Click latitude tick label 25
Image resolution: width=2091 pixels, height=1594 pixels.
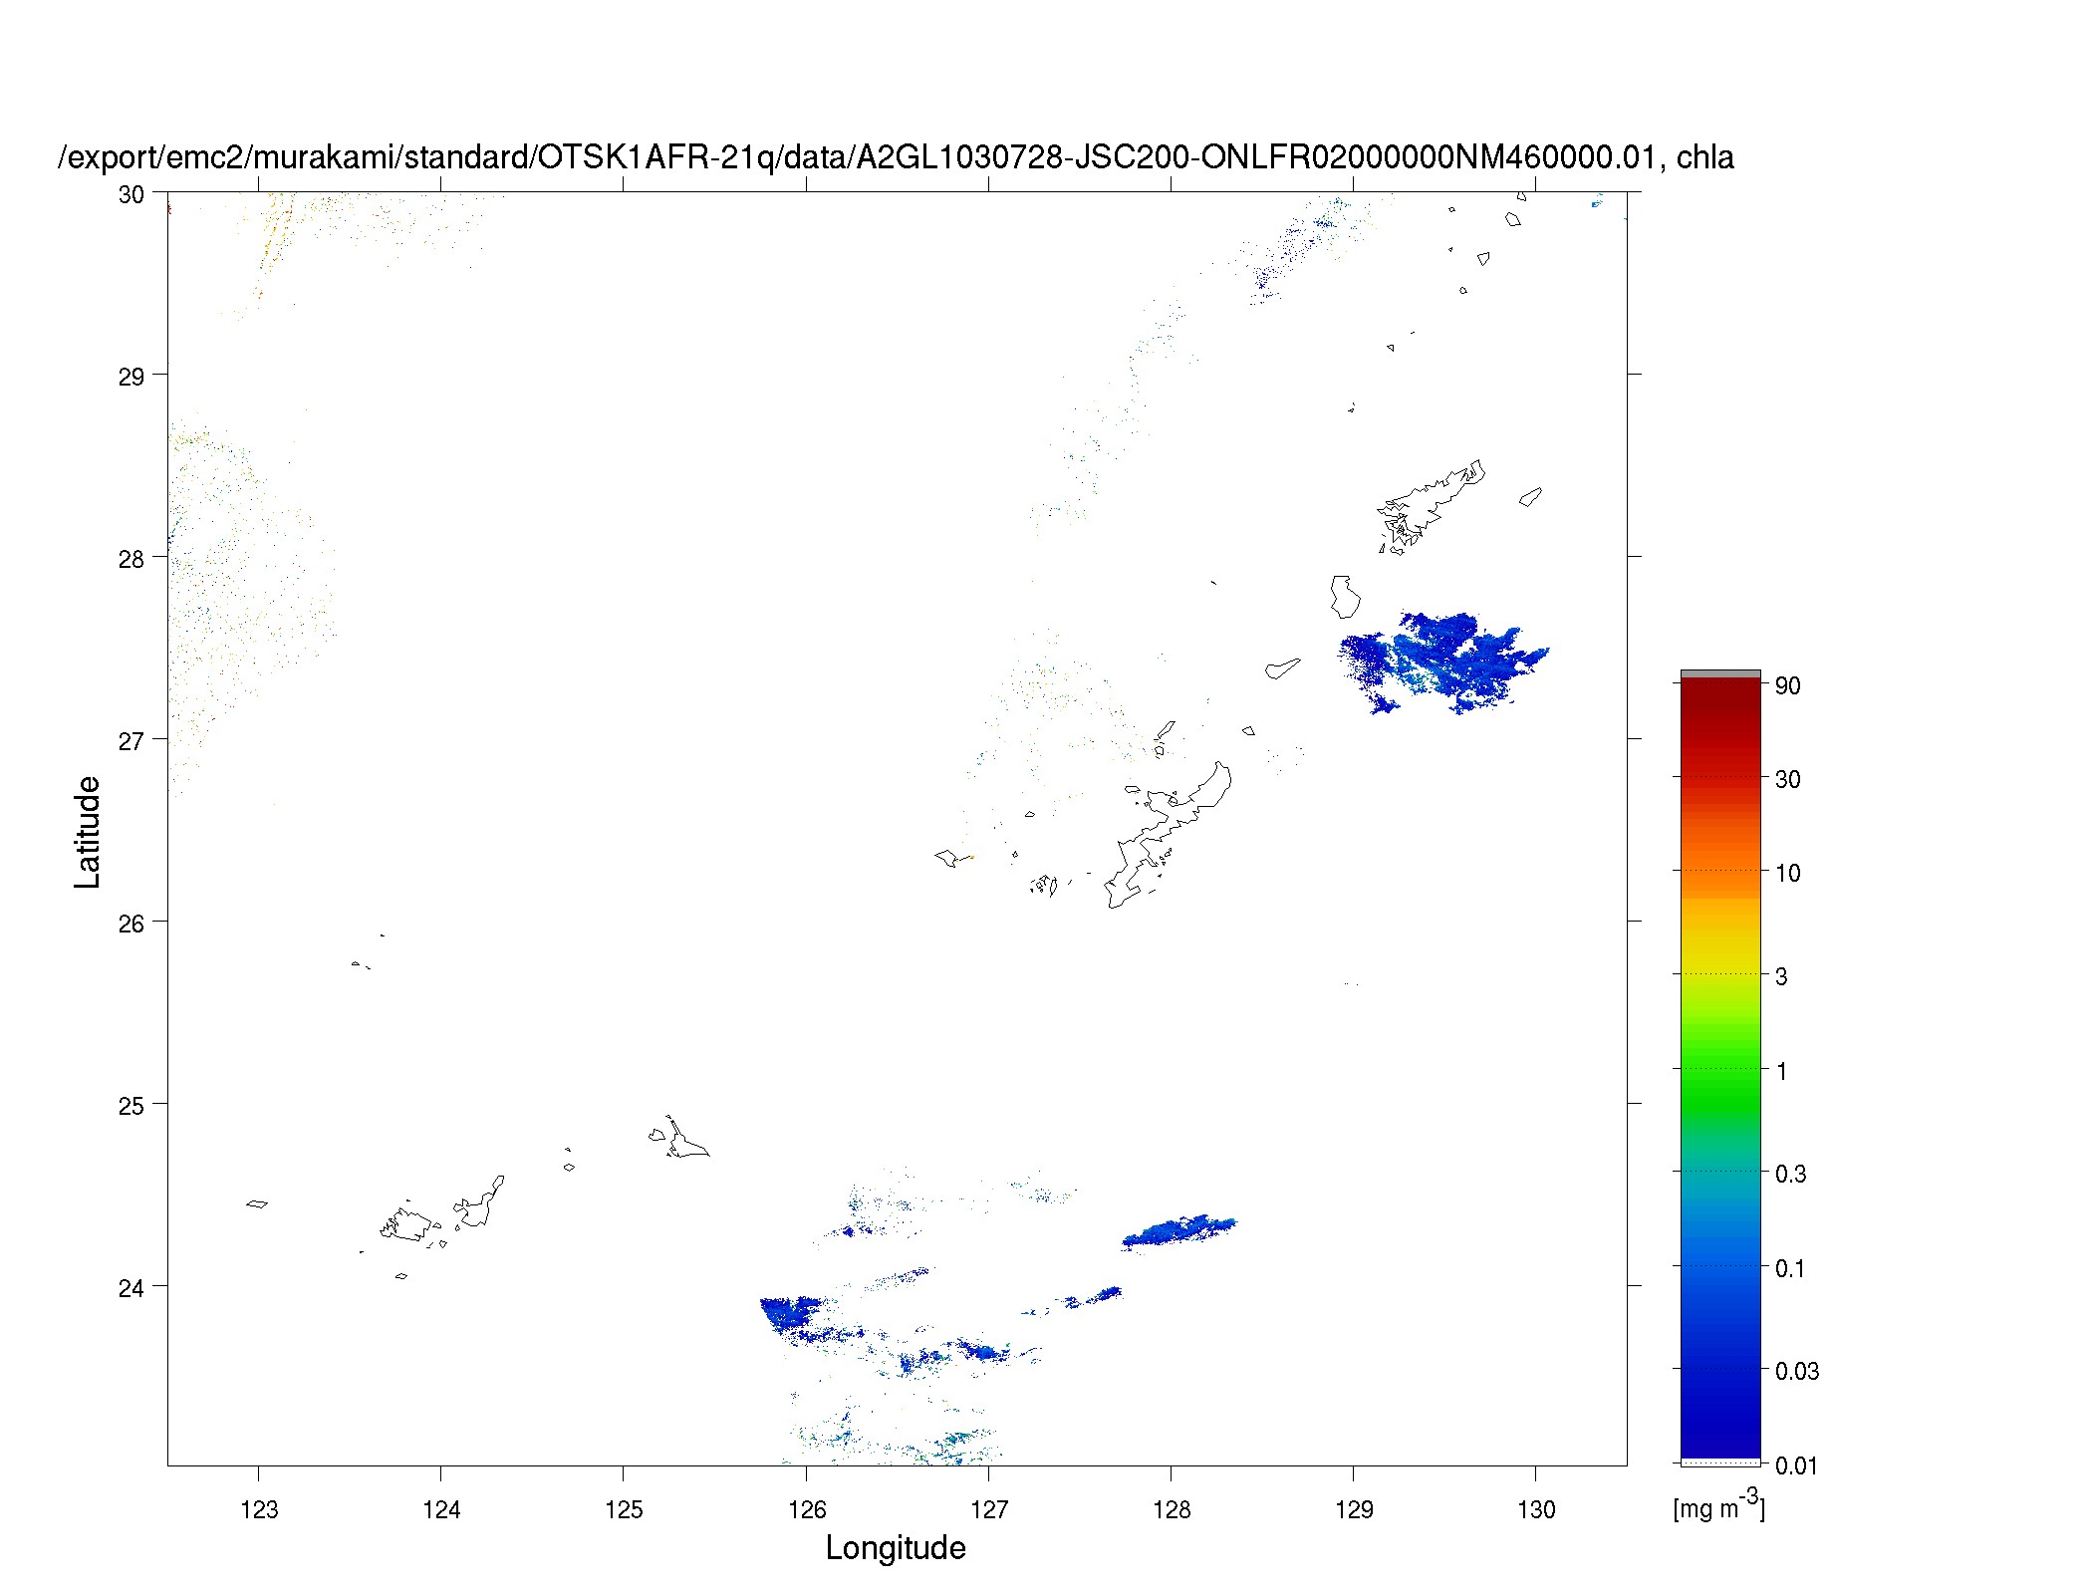pyautogui.click(x=131, y=1106)
